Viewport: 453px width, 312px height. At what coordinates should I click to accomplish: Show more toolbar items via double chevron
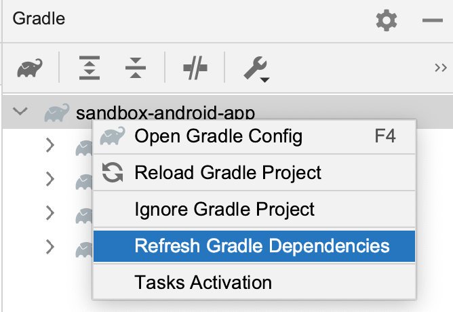click(441, 68)
